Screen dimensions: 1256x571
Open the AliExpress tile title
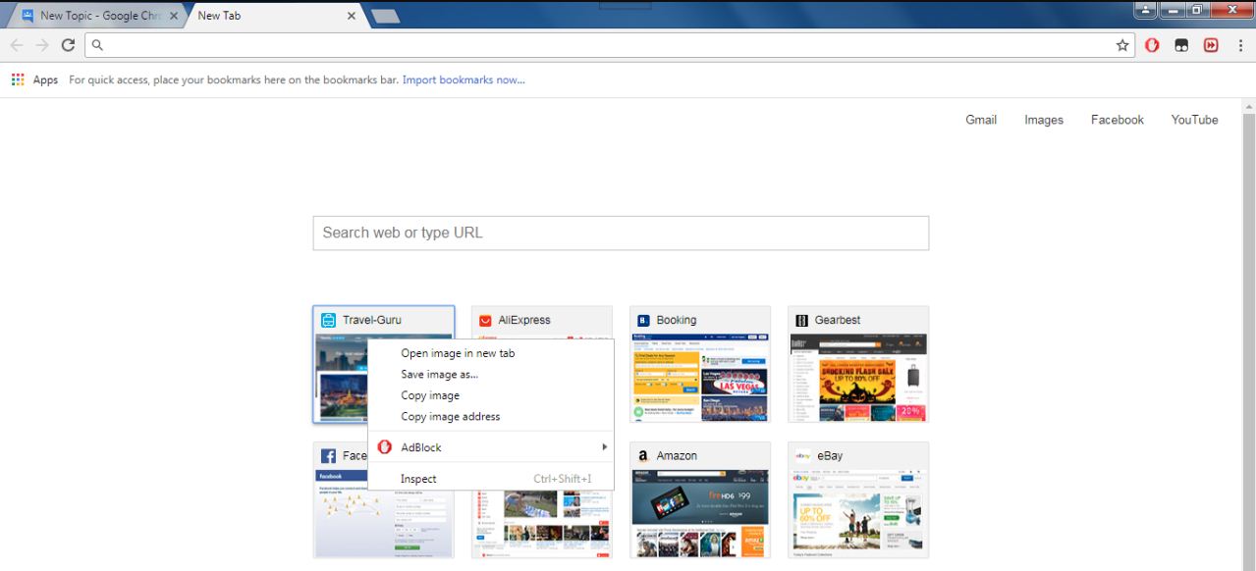coord(524,320)
